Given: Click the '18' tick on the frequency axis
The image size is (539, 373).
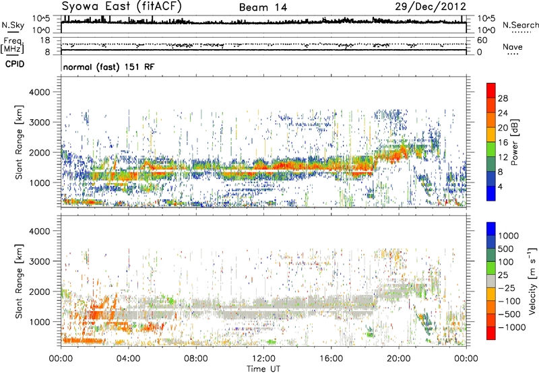Looking at the screenshot, I should [x=44, y=40].
